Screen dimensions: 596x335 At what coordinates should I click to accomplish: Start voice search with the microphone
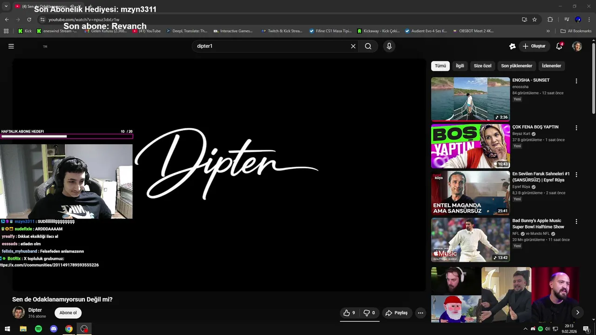tap(389, 46)
